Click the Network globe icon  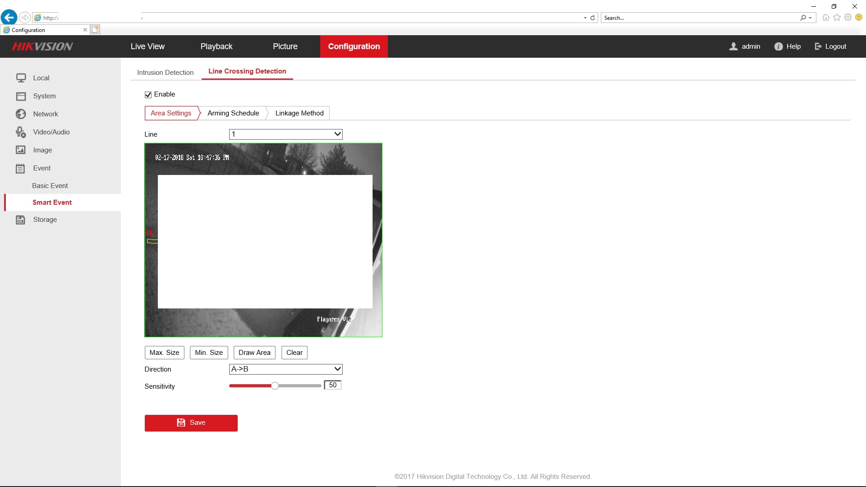tap(21, 114)
